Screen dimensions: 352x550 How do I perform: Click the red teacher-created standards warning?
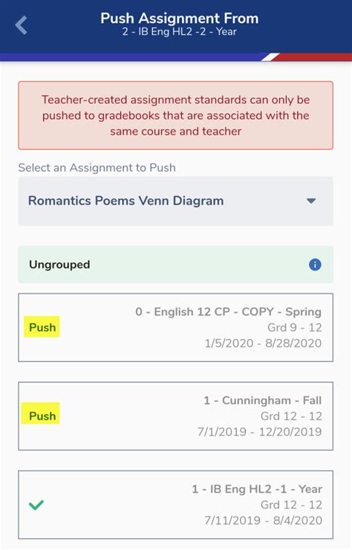pos(176,115)
